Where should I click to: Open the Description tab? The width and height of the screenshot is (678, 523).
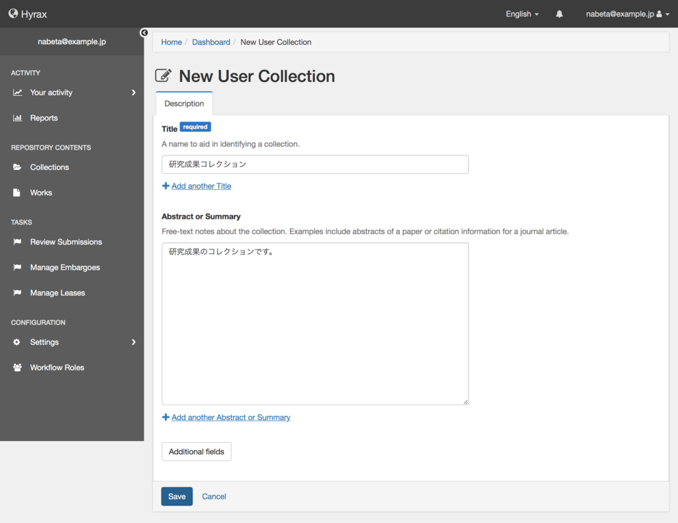click(184, 104)
